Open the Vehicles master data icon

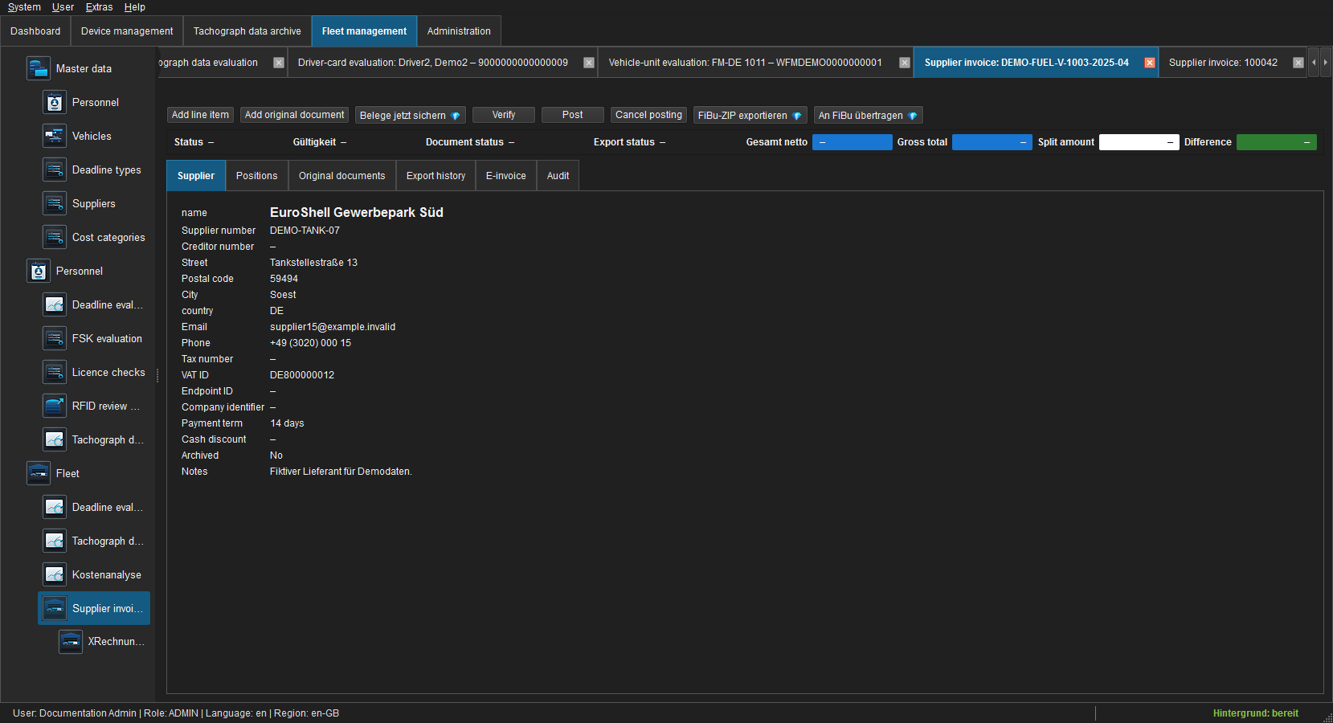click(x=54, y=136)
